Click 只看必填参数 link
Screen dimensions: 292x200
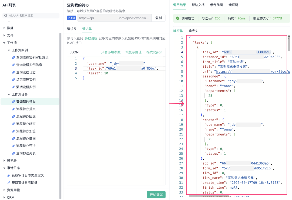point(111,52)
